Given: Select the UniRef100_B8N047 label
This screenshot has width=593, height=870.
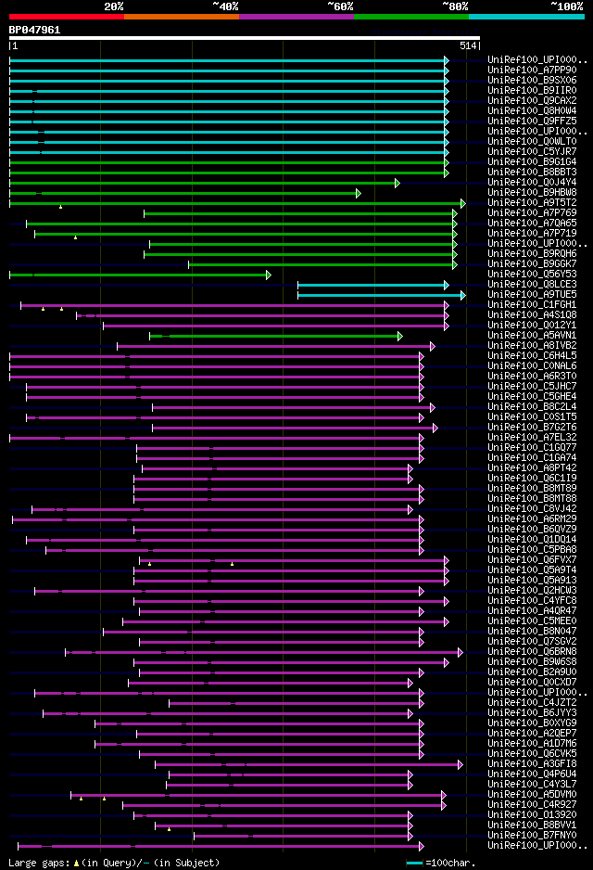Looking at the screenshot, I should click(x=532, y=632).
